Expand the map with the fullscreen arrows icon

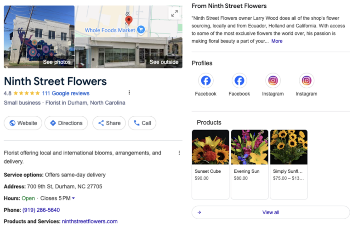(x=175, y=13)
